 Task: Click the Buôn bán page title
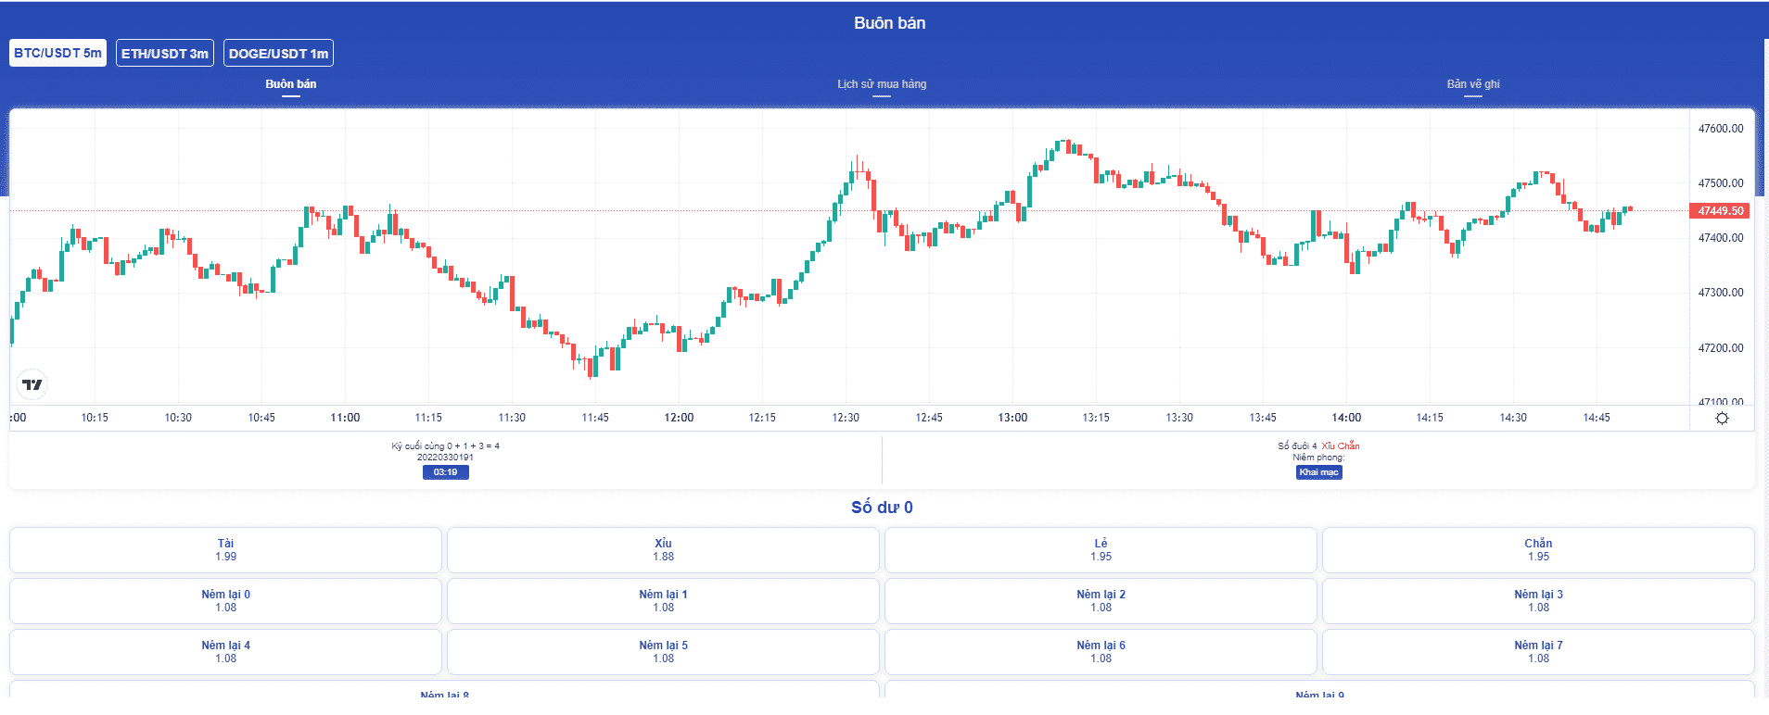(x=889, y=23)
